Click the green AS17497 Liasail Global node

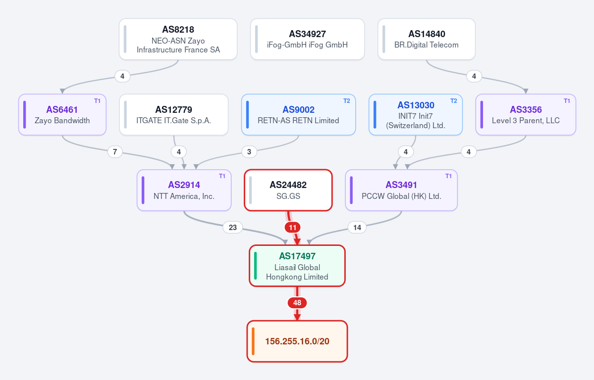coord(297,266)
